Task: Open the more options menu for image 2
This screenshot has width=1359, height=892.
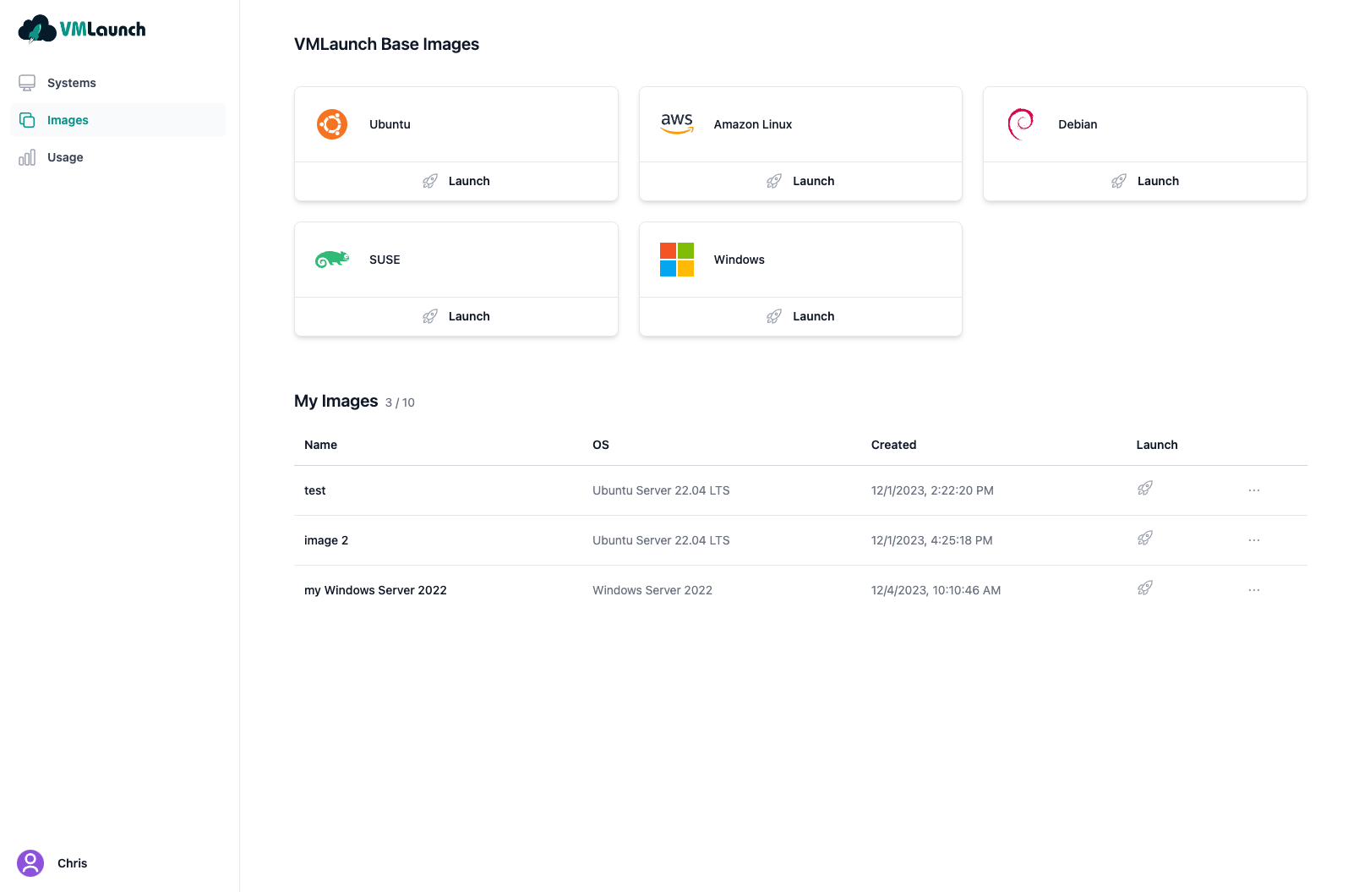Action: pyautogui.click(x=1254, y=540)
